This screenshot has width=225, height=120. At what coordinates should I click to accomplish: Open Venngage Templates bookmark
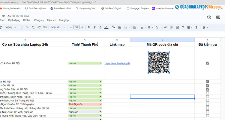point(138,8)
